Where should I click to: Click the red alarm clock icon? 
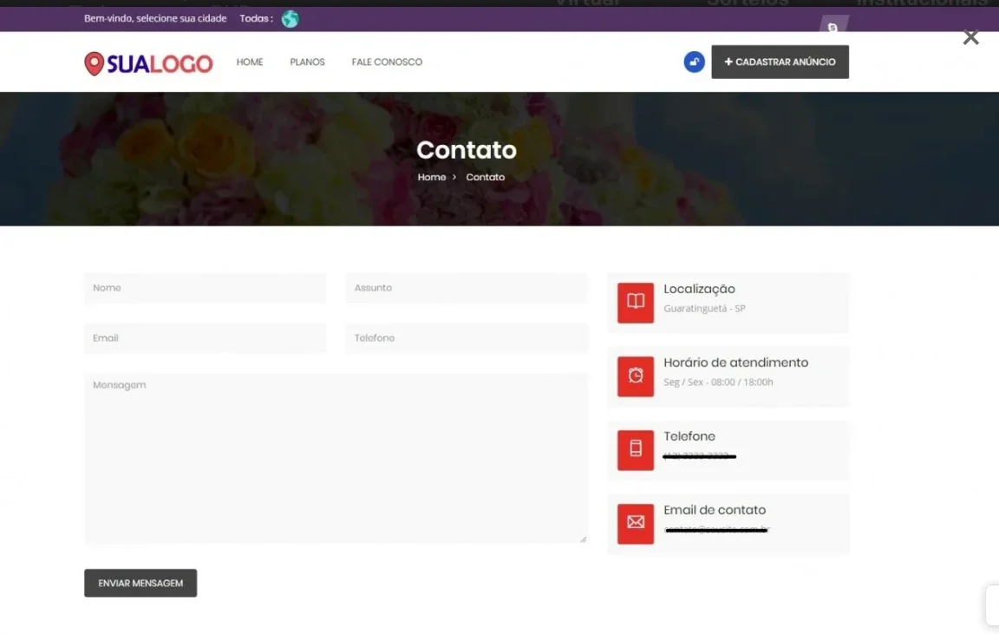pyautogui.click(x=635, y=376)
